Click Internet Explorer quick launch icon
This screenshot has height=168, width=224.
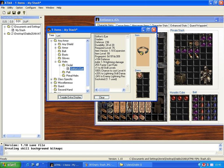(28, 165)
